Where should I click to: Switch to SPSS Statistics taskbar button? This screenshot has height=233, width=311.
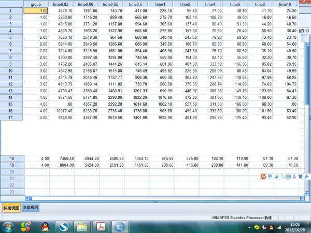[120, 227]
